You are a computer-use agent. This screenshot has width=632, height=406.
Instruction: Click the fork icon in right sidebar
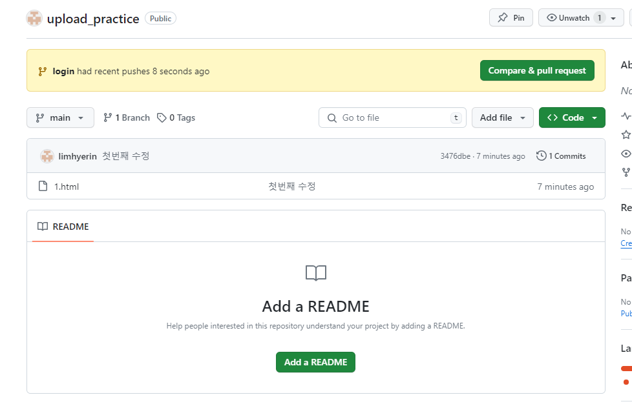[x=626, y=172]
